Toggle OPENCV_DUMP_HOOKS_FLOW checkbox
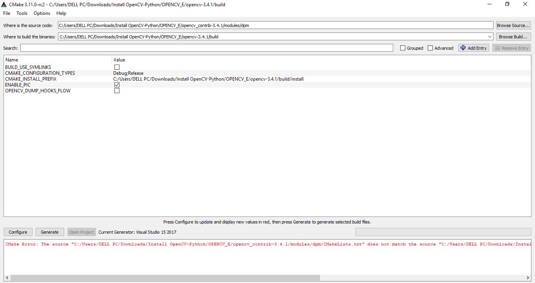 (117, 91)
